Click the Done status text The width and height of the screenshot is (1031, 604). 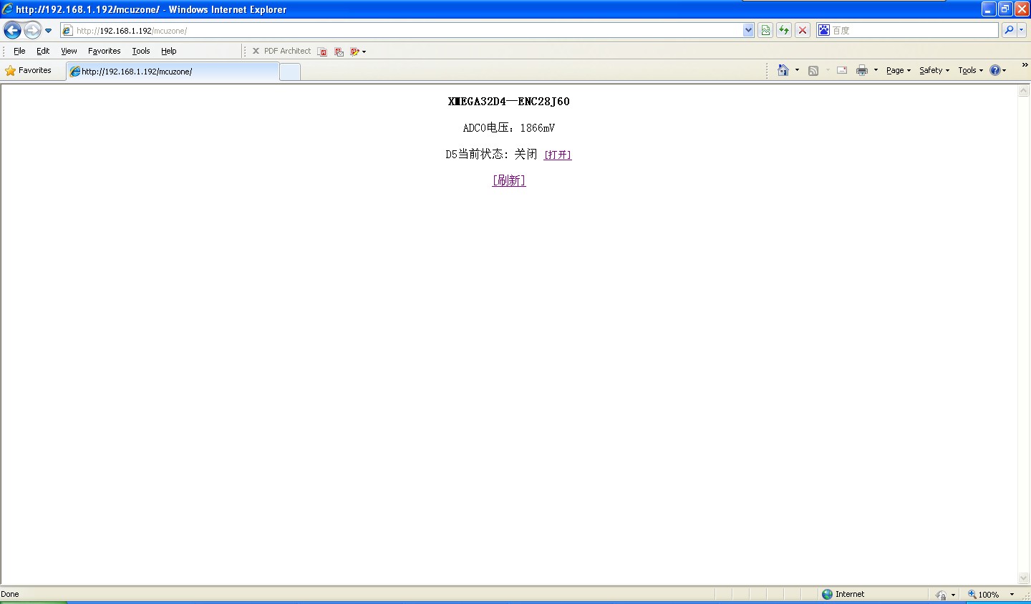(x=10, y=594)
